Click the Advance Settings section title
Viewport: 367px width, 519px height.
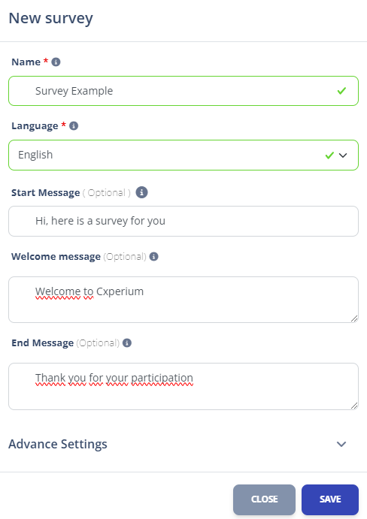coord(58,444)
